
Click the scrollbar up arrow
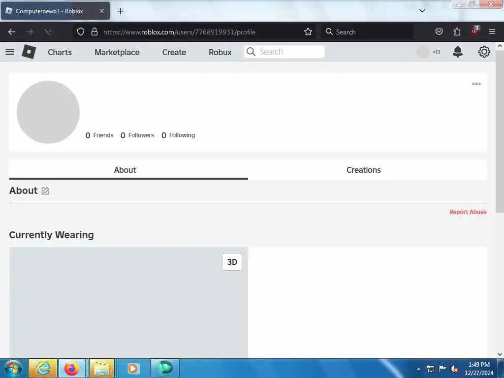coord(500,46)
